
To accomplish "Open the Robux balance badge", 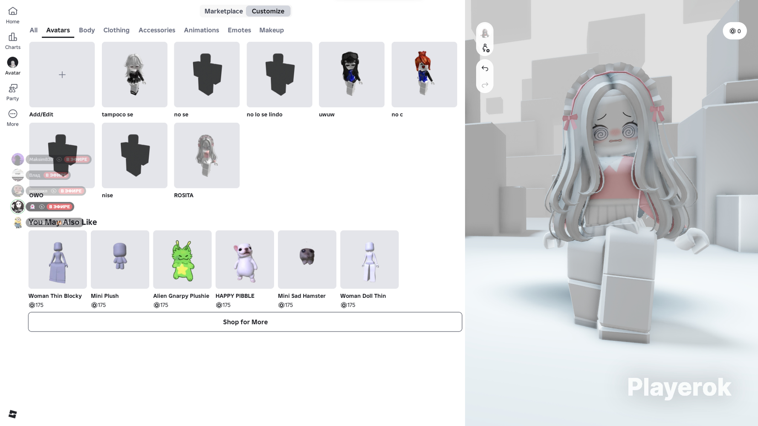I will coord(735,31).
